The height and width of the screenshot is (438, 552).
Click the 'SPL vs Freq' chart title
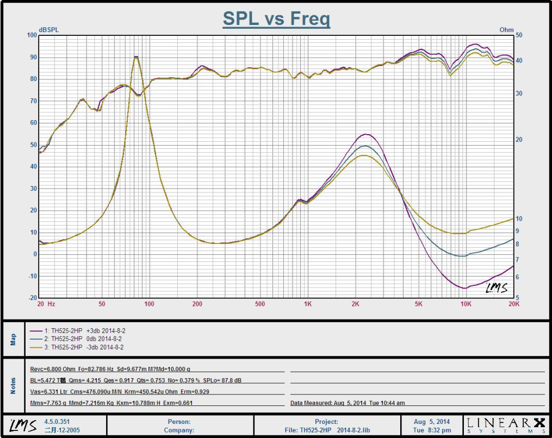coord(276,20)
